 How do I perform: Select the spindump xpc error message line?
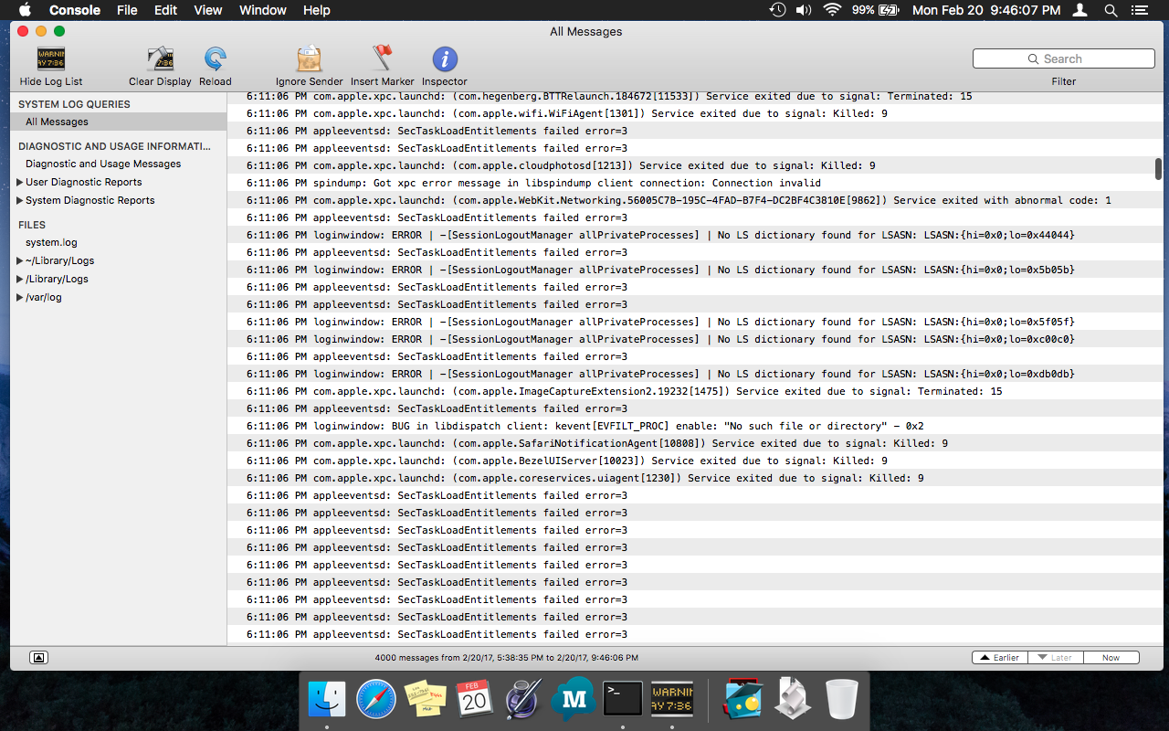[694, 183]
